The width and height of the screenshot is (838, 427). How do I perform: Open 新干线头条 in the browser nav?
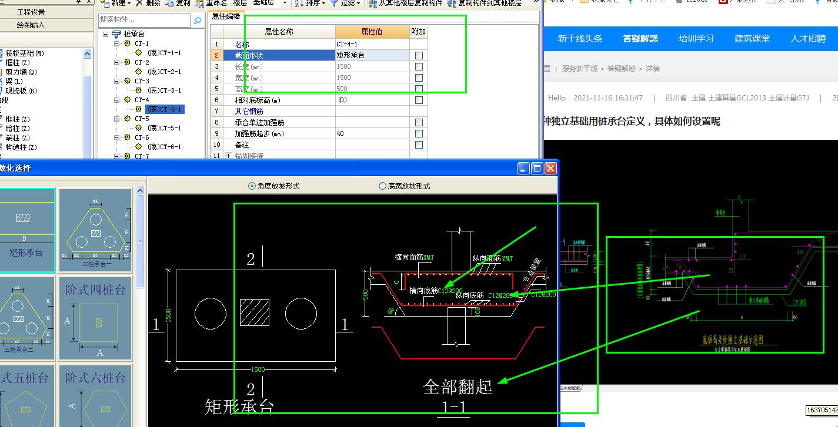tap(580, 39)
